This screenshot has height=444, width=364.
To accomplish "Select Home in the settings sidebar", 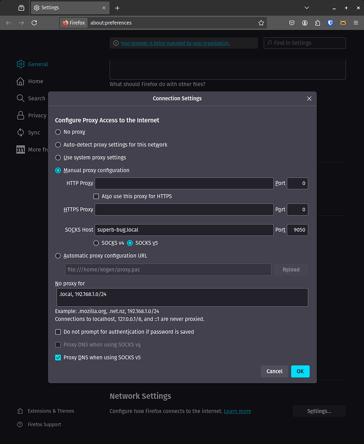I will point(35,81).
